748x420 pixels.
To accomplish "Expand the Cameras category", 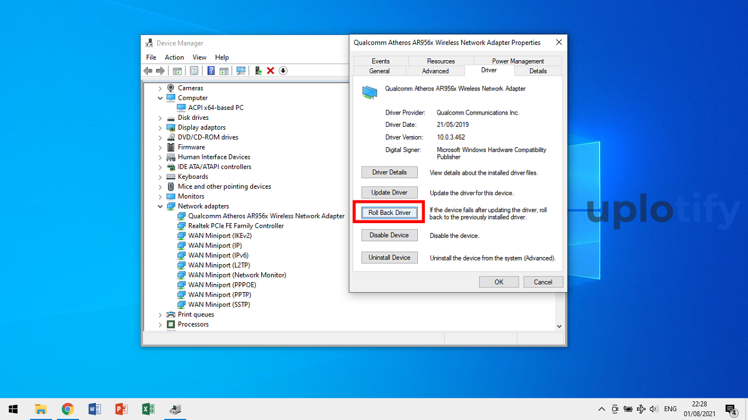I will [160, 88].
